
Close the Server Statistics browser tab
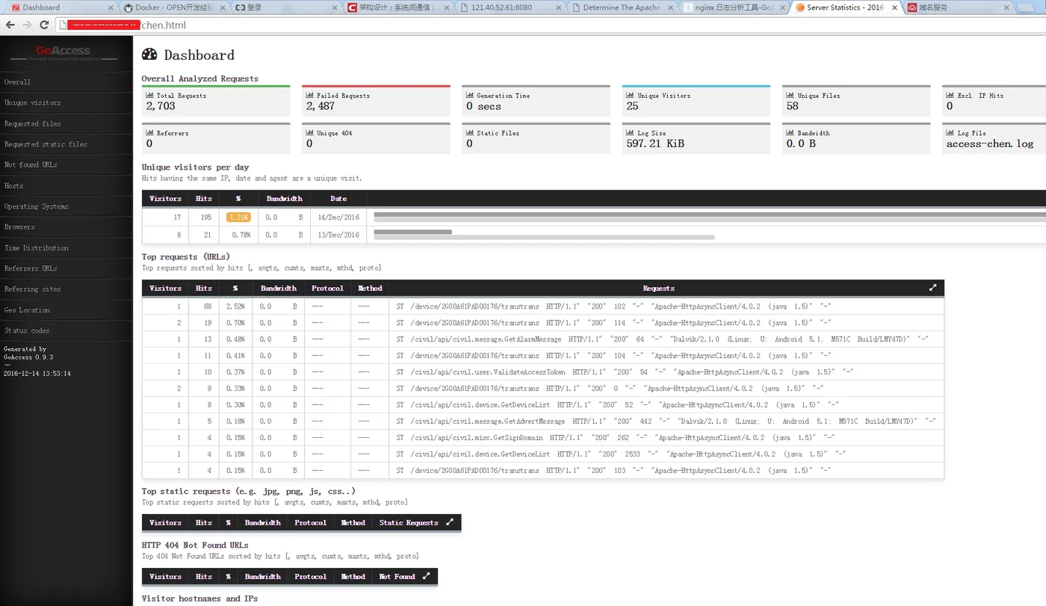894,7
